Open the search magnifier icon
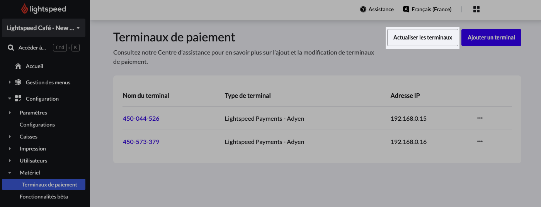The height and width of the screenshot is (207, 541). [x=11, y=48]
